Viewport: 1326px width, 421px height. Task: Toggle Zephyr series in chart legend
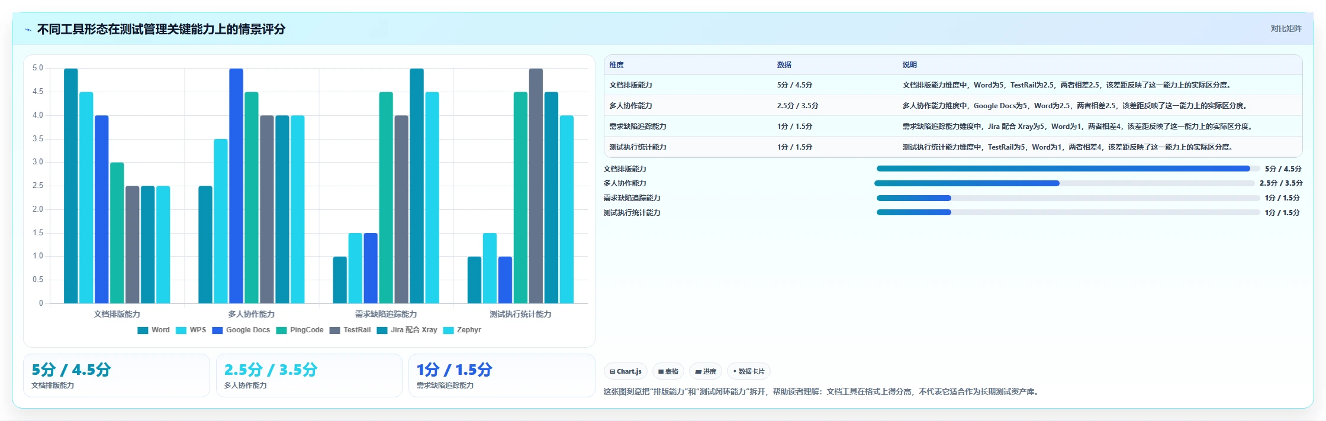(x=462, y=330)
